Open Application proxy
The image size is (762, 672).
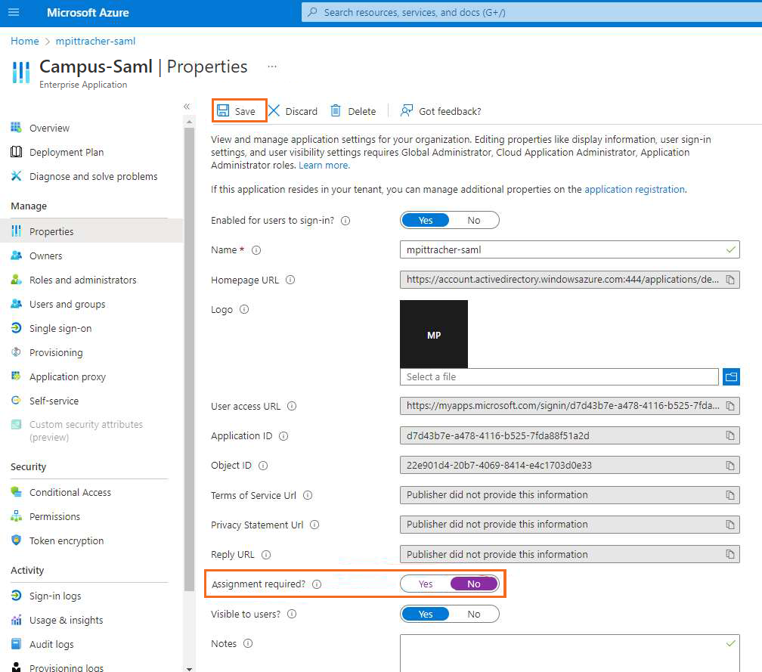(58, 376)
